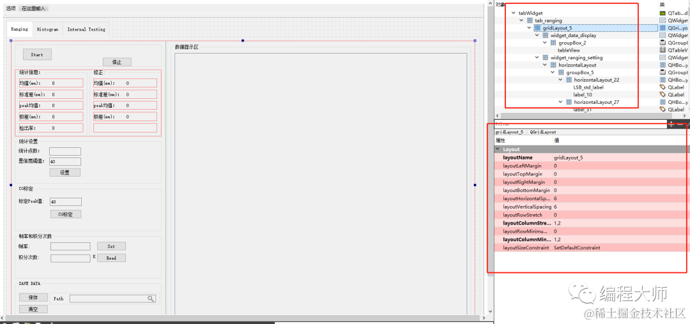Click the layout icon beside horizontalLayout
Viewport: 690px width, 324px height.
(553, 65)
